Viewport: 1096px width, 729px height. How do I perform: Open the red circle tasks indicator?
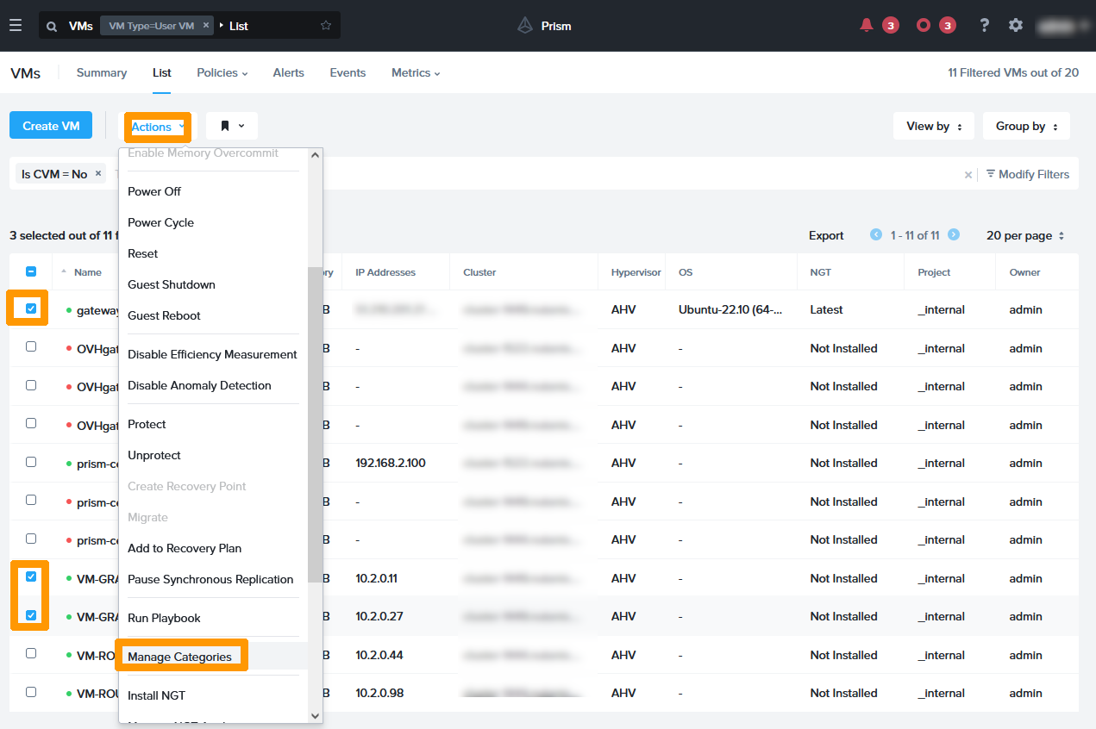[924, 26]
